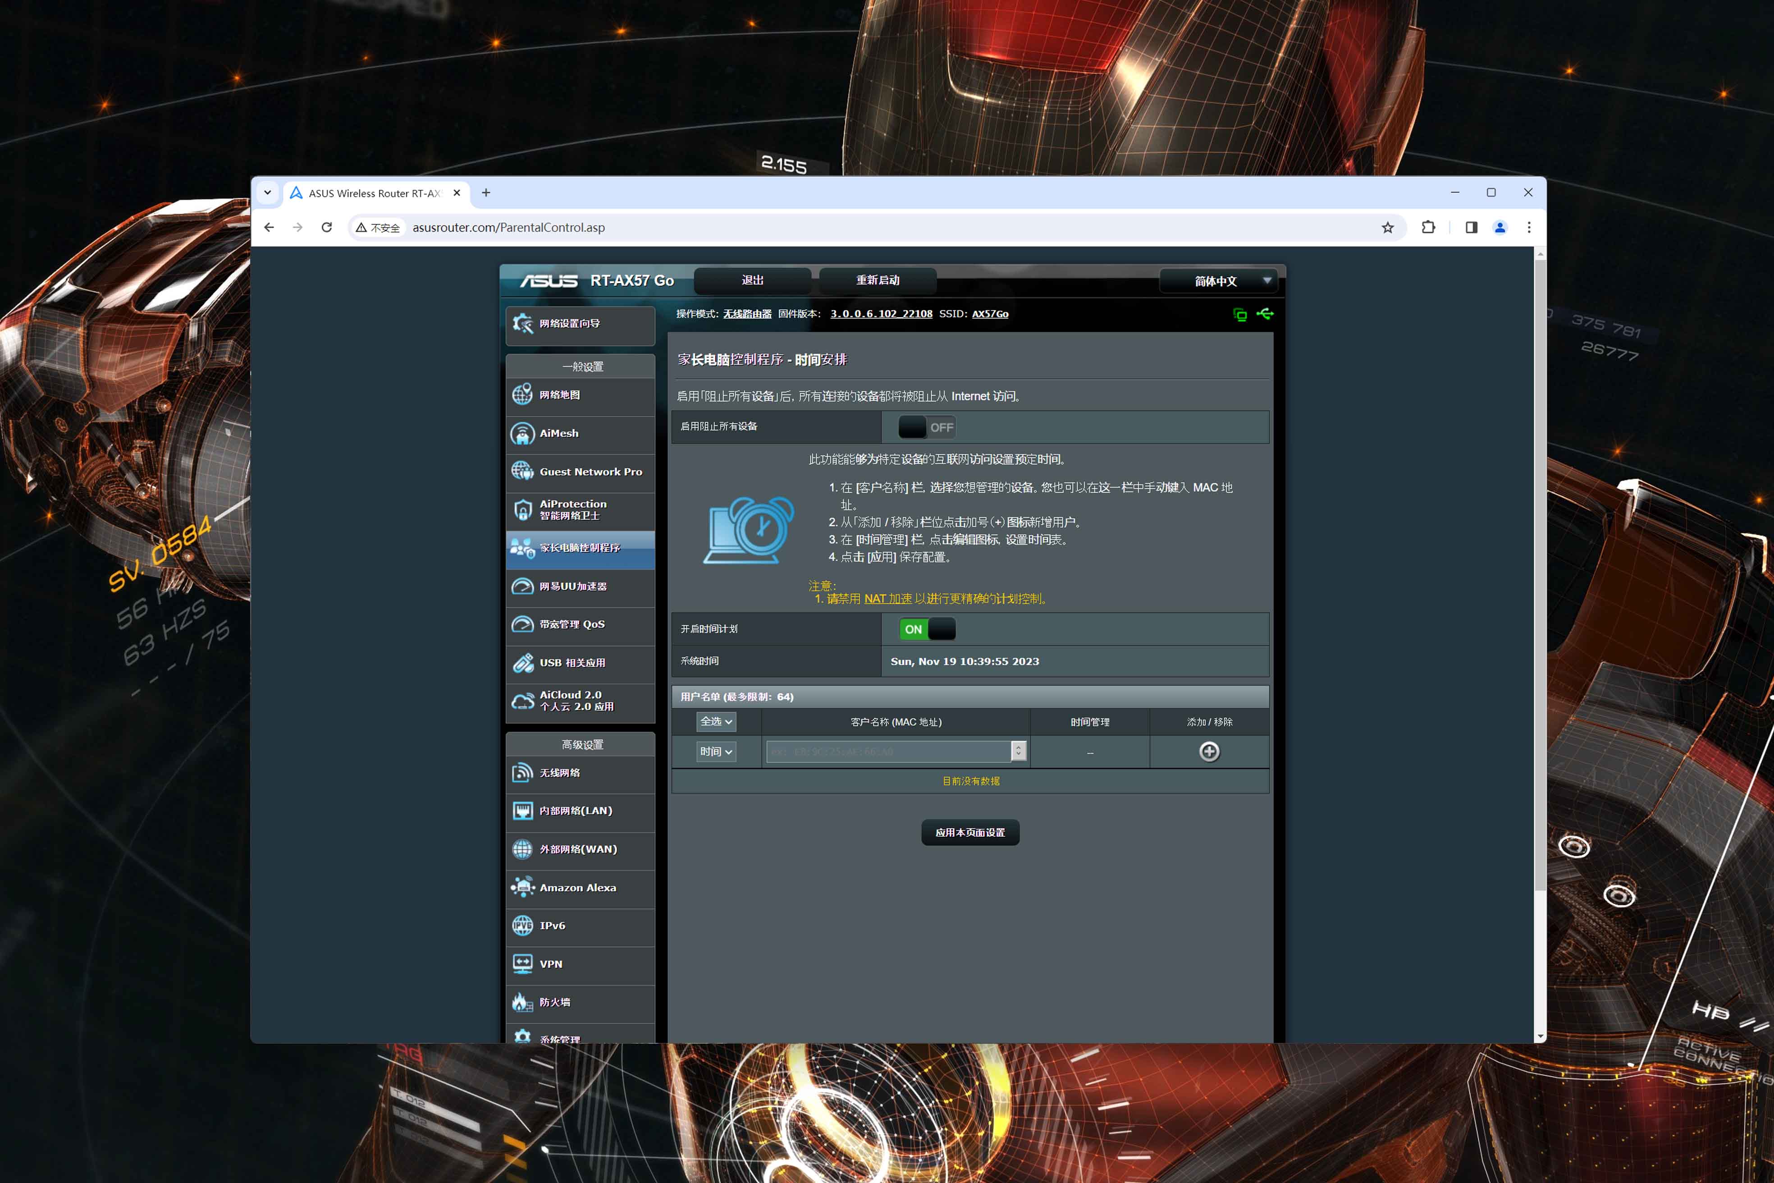The image size is (1774, 1183).
Task: Open the IPv6 settings icon
Action: [523, 925]
